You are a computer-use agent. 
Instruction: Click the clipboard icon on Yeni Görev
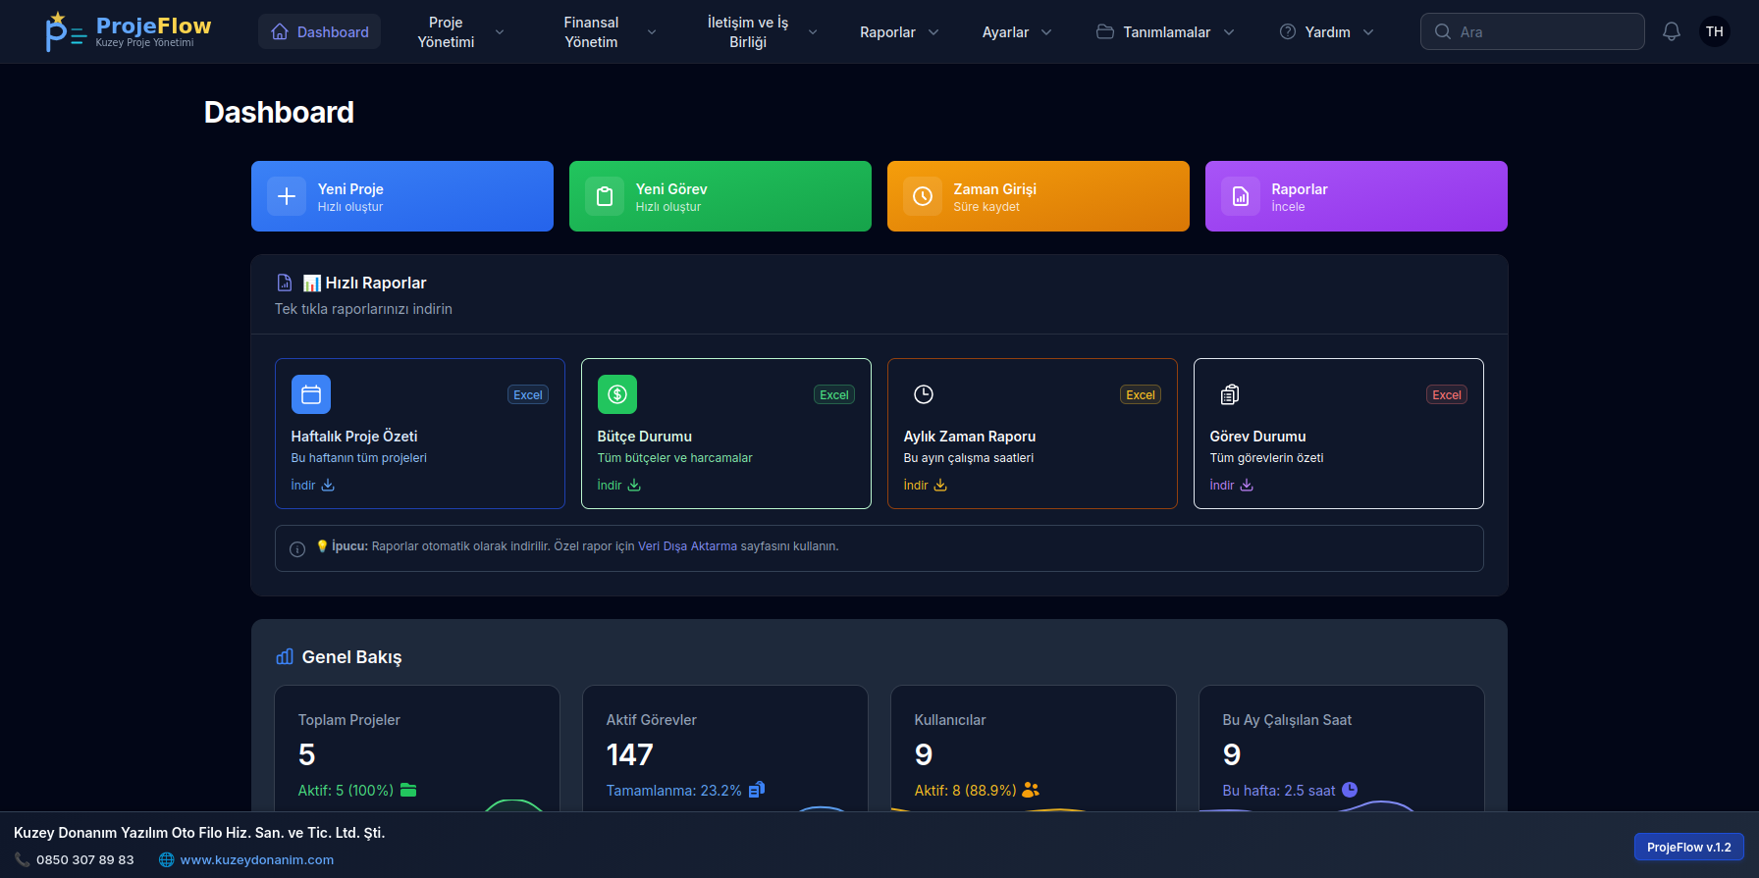tap(605, 196)
